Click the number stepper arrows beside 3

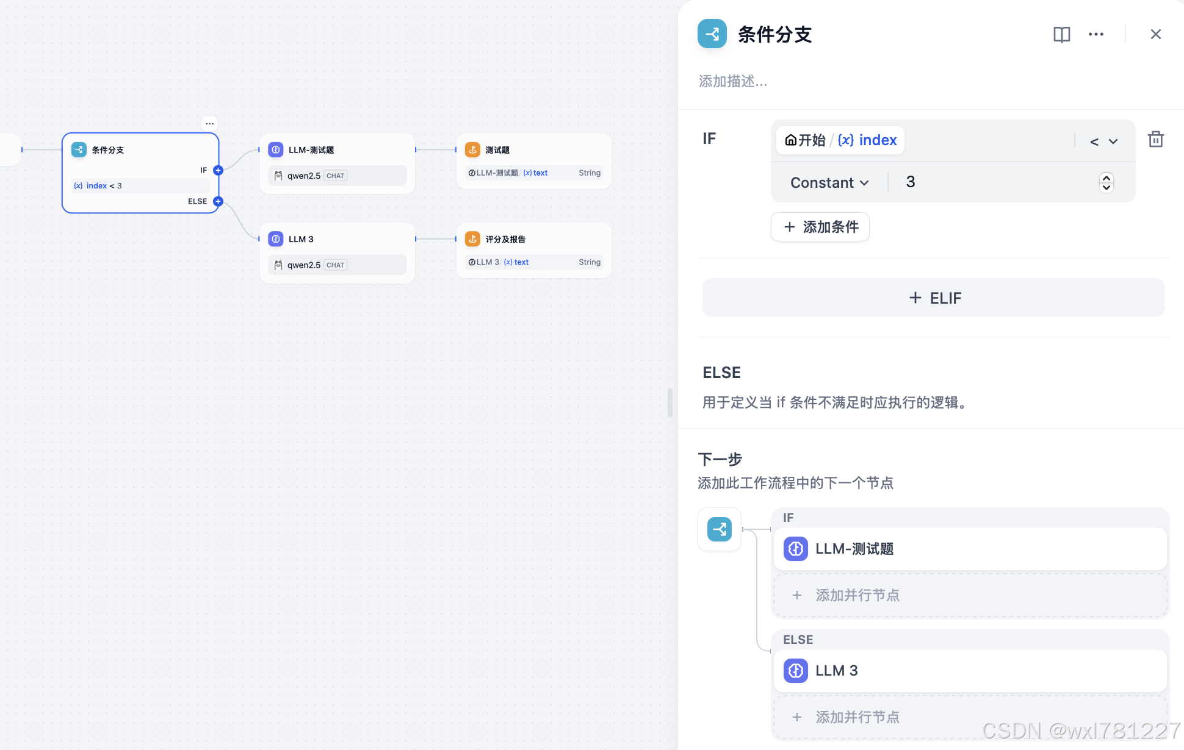tap(1106, 182)
